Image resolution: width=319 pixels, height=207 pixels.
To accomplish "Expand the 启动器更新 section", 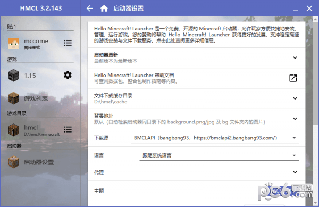I will [295, 57].
